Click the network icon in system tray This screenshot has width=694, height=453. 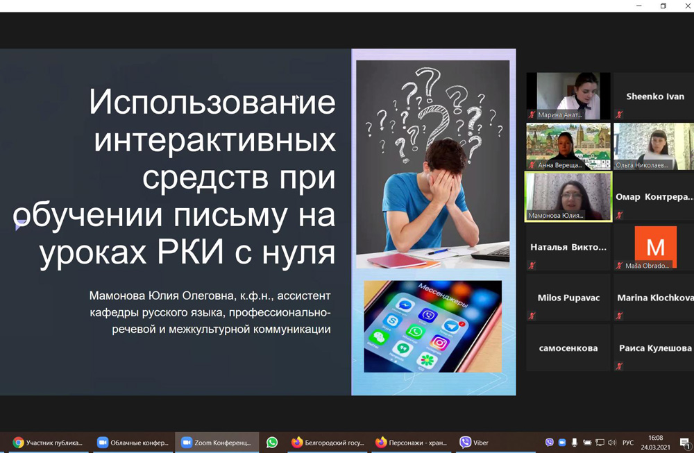[x=600, y=443]
